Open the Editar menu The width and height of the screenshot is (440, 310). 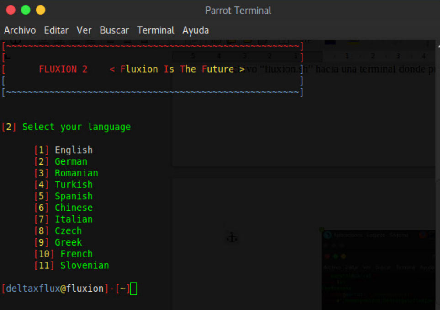tap(56, 30)
